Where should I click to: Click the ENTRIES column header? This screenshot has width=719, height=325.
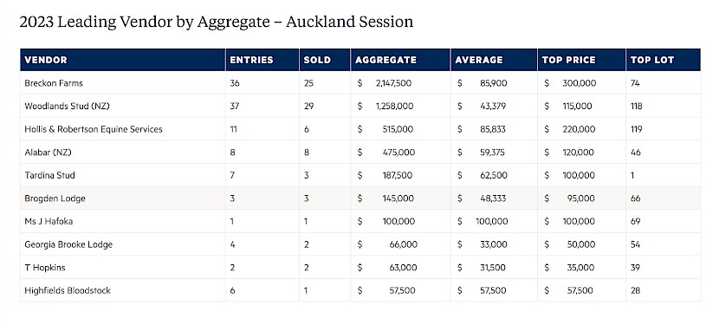pos(251,60)
